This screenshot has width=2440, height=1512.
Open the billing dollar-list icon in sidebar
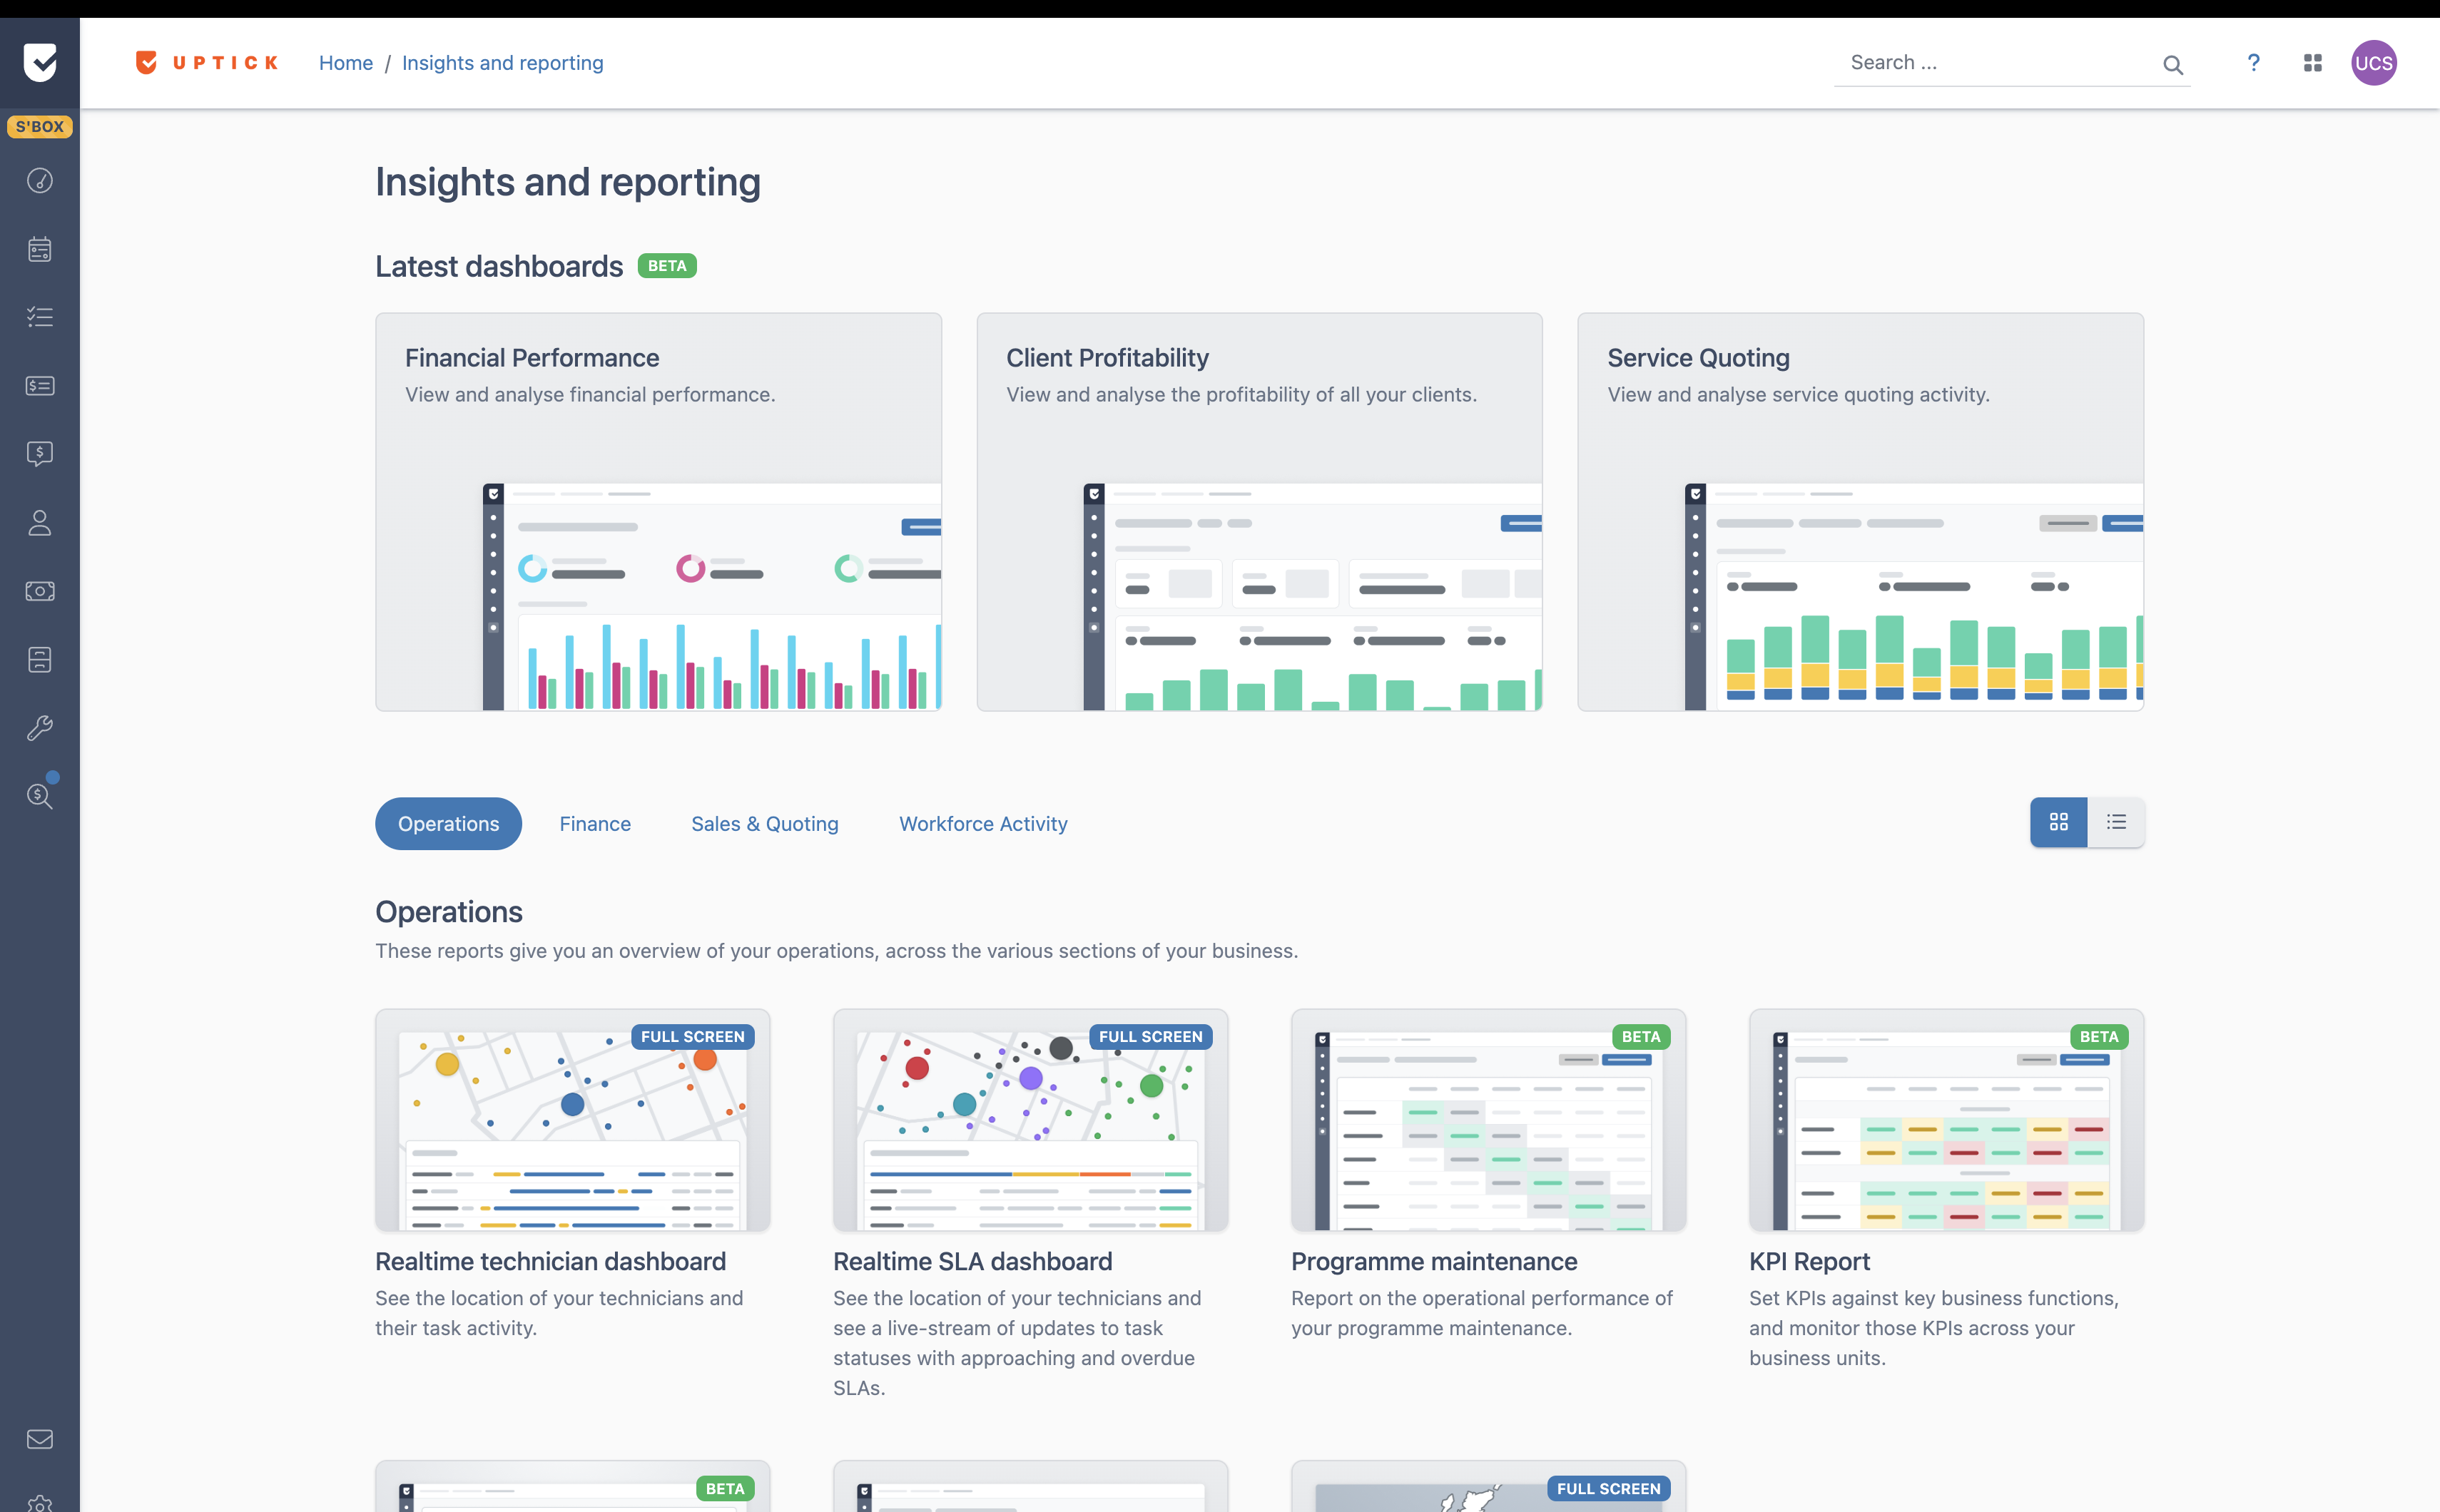(x=40, y=386)
